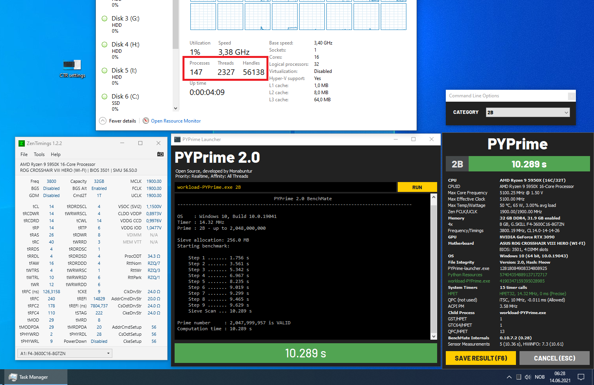Viewport: 594px width, 385px height.
Task: Click ZenTimings PowerDown Disabled value
Action: pos(99,341)
